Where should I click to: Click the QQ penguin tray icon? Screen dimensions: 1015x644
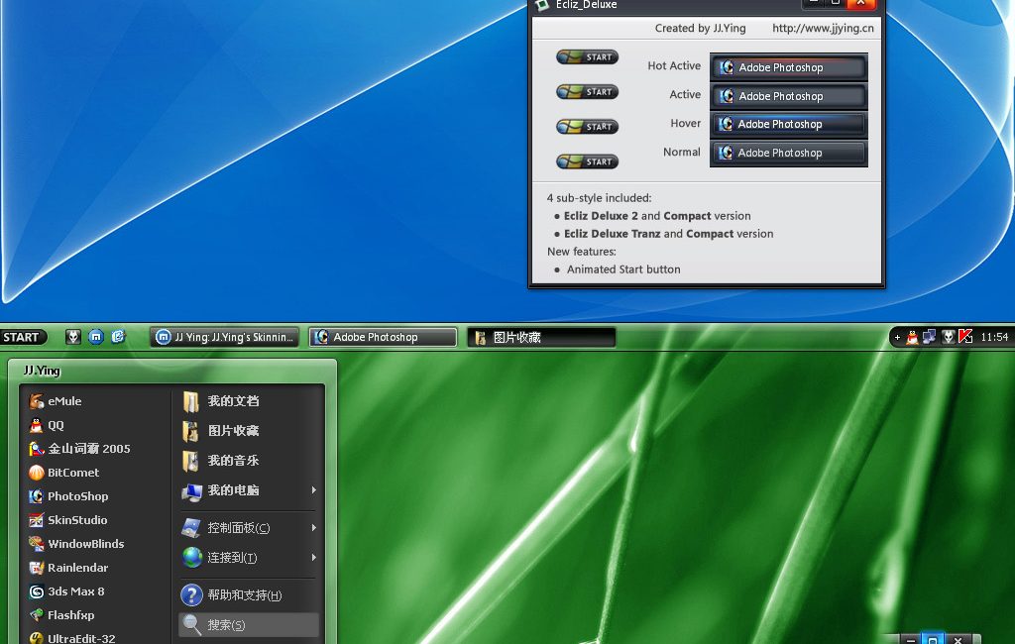click(912, 337)
